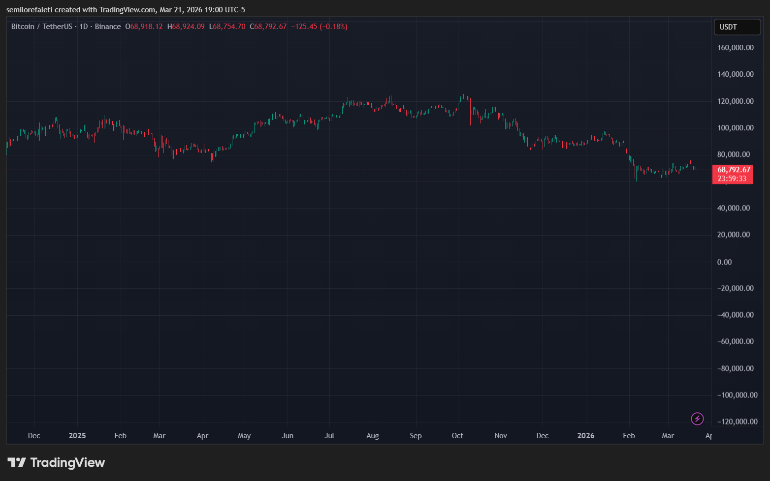This screenshot has width=770, height=481.
Task: Open the USDT currency selector
Action: point(737,27)
